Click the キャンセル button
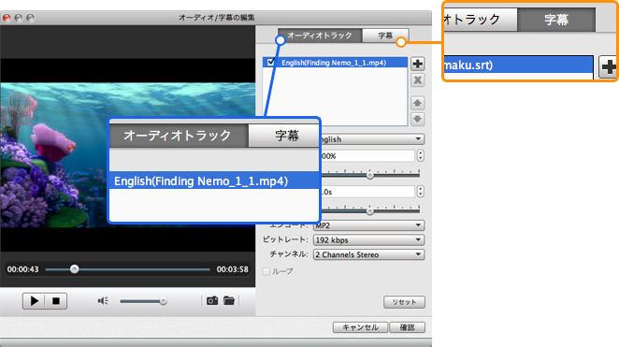The height and width of the screenshot is (347, 619). 360,327
